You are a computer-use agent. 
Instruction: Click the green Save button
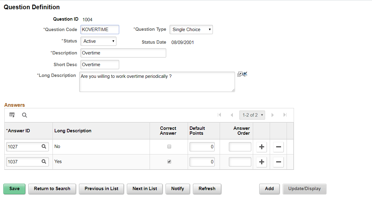pyautogui.click(x=14, y=189)
